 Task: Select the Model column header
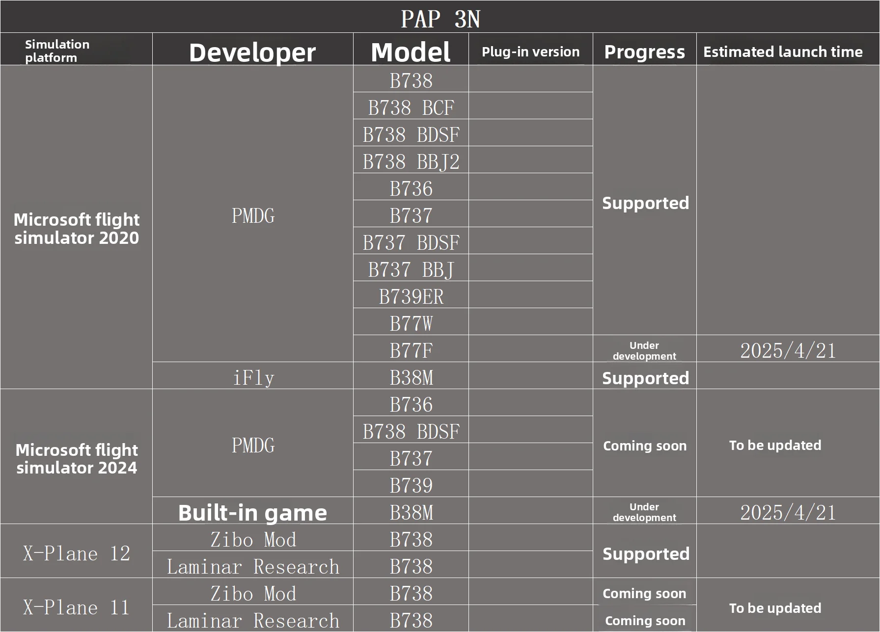tap(411, 52)
